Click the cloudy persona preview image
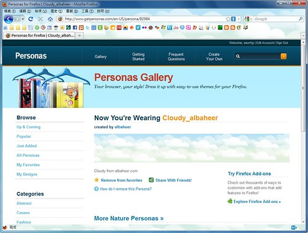 (x=191, y=148)
